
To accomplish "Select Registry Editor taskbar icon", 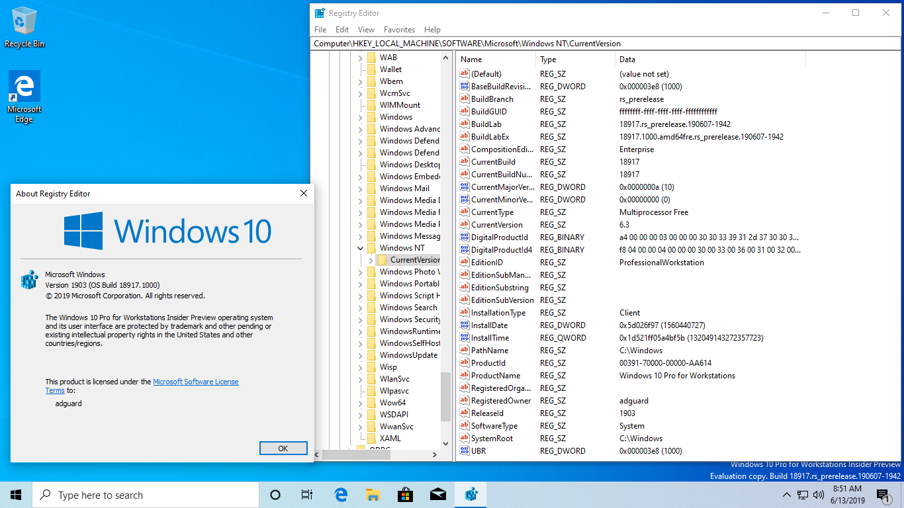I will 471,495.
